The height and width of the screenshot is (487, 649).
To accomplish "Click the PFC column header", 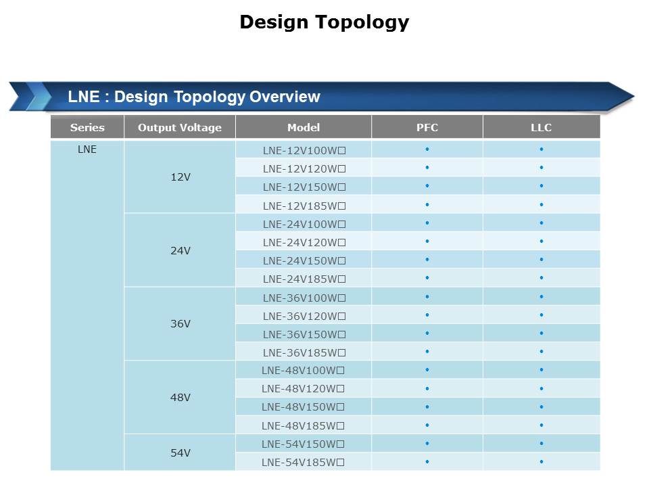I will (427, 127).
